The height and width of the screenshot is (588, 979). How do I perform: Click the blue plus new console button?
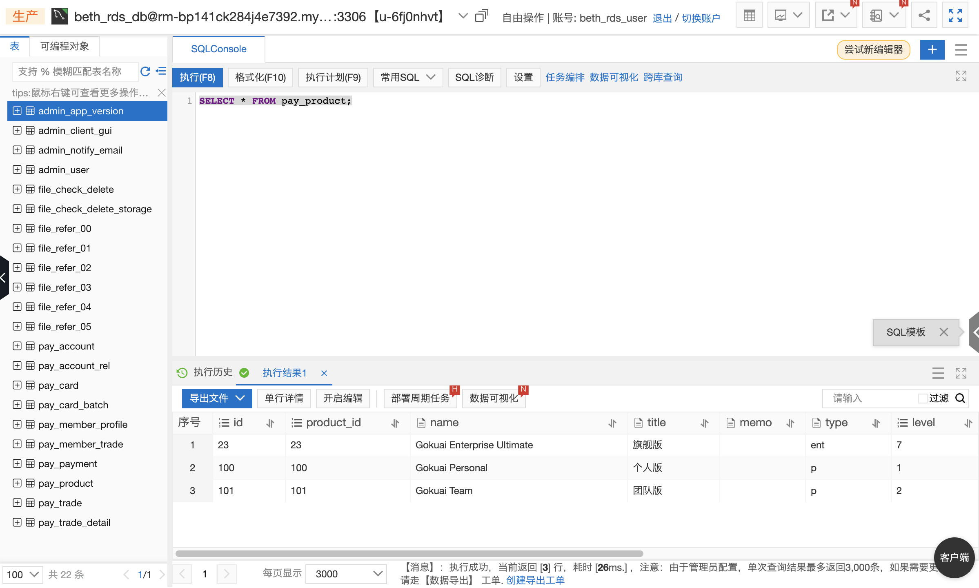pyautogui.click(x=932, y=50)
